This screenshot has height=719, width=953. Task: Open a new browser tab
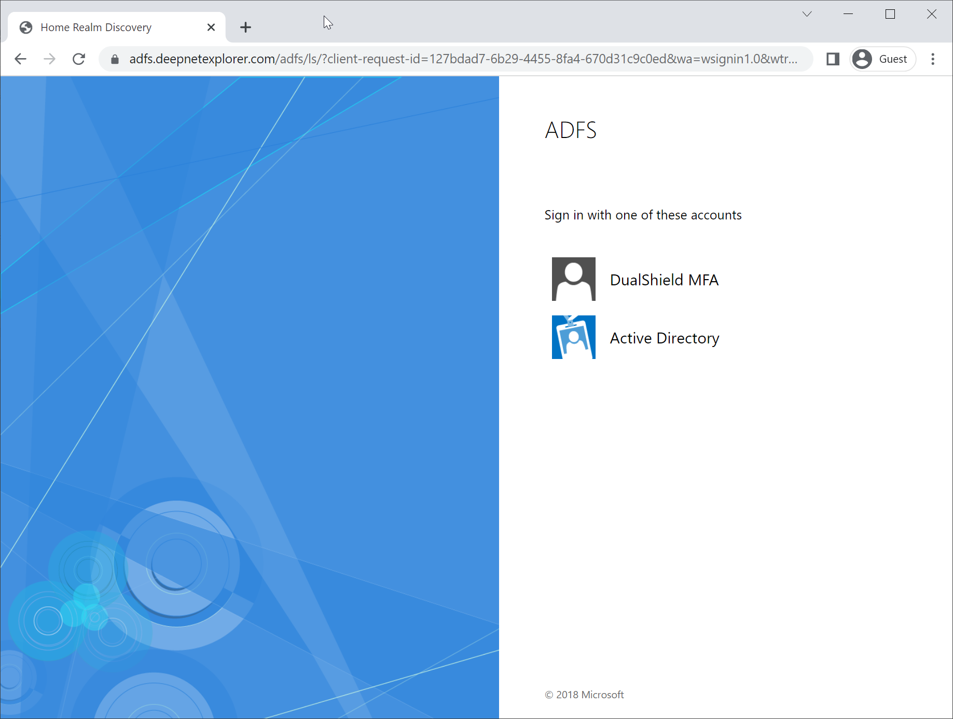246,27
